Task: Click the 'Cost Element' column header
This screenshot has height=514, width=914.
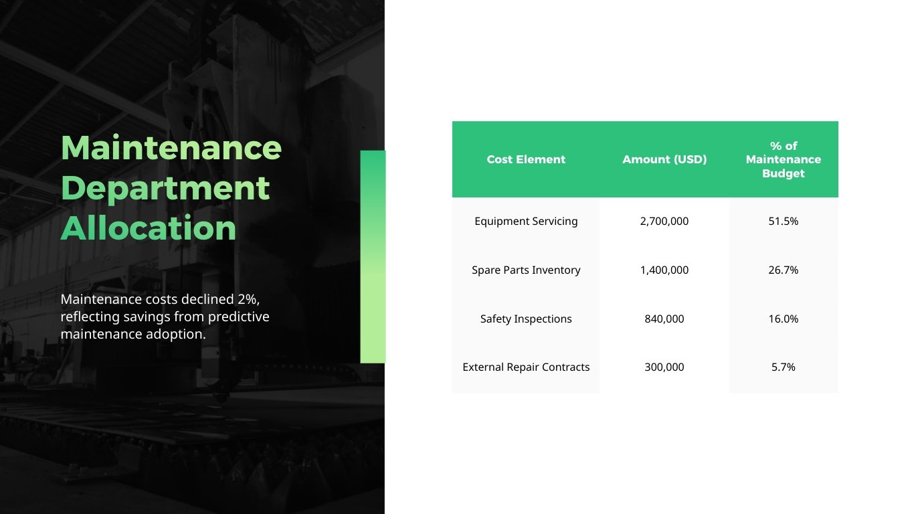Action: point(526,159)
